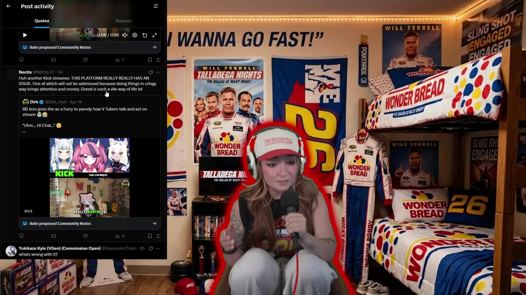Repost the top post via its repost icon
The width and height of the screenshot is (526, 295).
point(53,60)
